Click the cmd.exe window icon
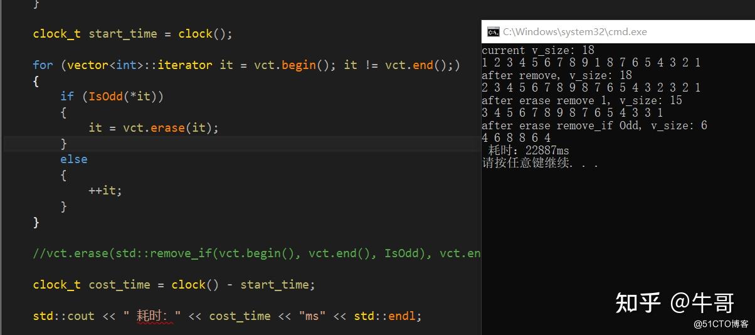Screen dimensions: 755x335 [x=494, y=32]
